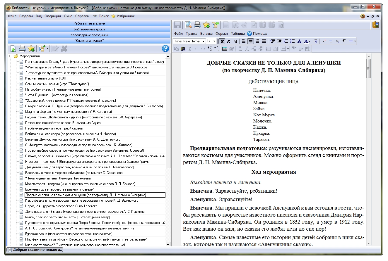Justify the text alignment

tap(264, 41)
